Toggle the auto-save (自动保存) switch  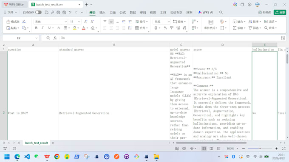click(x=38, y=12)
